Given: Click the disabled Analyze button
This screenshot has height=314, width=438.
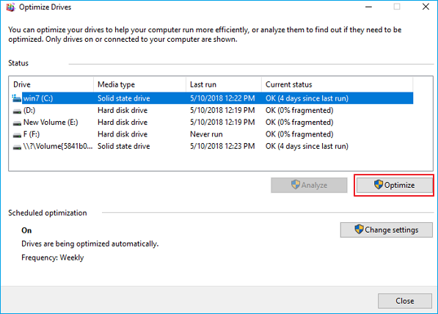Looking at the screenshot, I should tap(309, 185).
